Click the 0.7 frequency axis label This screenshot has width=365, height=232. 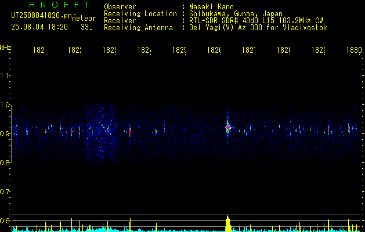tap(5, 191)
